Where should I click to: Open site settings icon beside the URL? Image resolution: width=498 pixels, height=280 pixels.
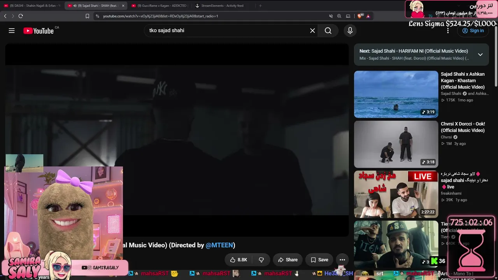(x=97, y=16)
